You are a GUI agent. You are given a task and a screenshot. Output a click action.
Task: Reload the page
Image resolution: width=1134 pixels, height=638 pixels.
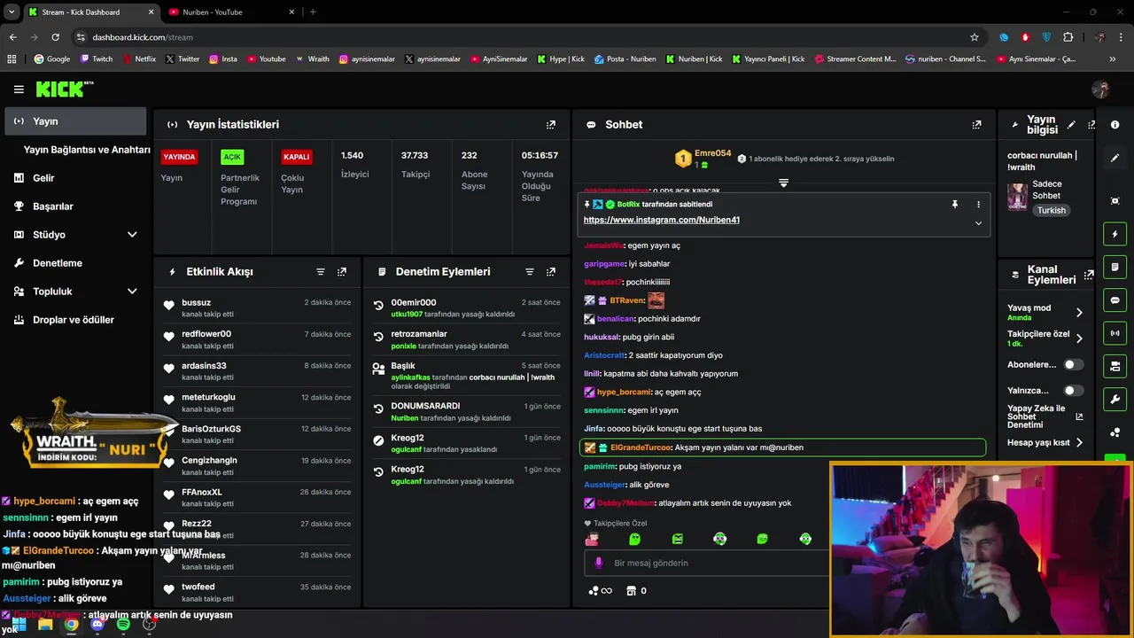pyautogui.click(x=55, y=37)
